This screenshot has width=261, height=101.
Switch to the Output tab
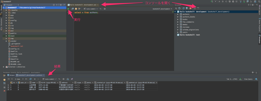click(x=11, y=75)
